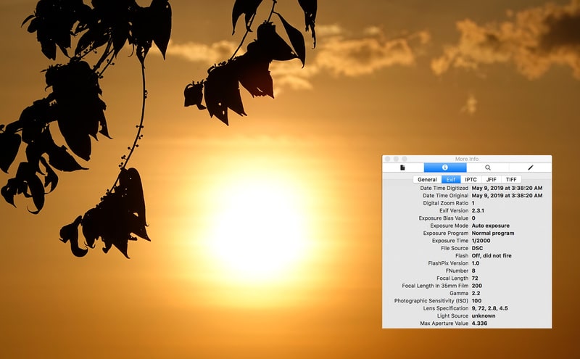Click the FNumber label
Screen dimensions: 580x359
point(457,271)
